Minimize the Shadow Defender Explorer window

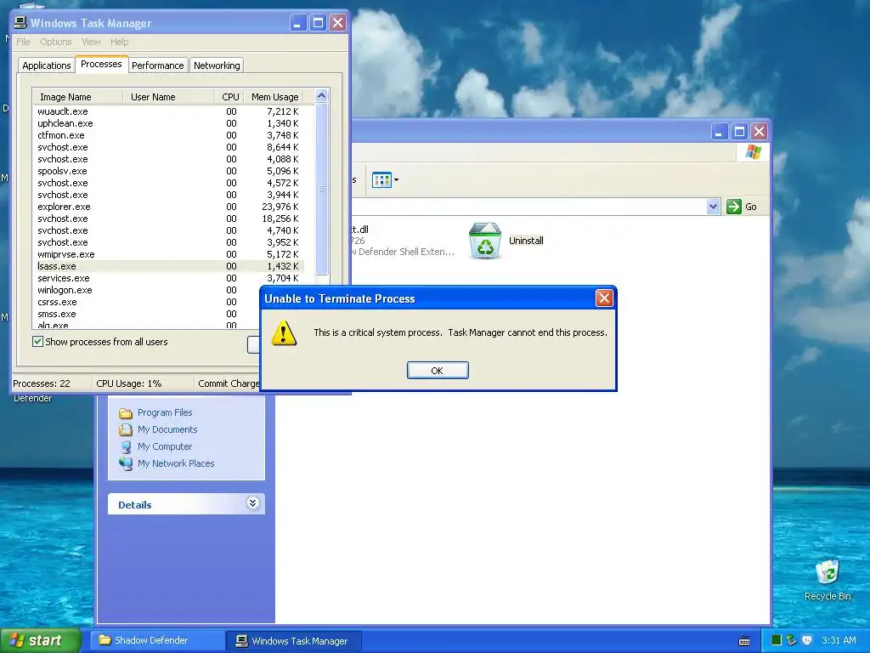(x=720, y=132)
